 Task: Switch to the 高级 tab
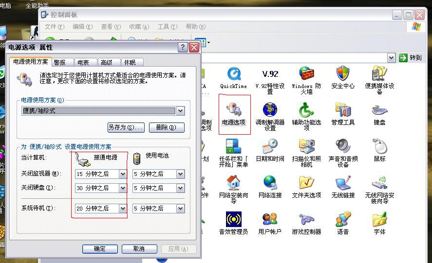(x=106, y=62)
